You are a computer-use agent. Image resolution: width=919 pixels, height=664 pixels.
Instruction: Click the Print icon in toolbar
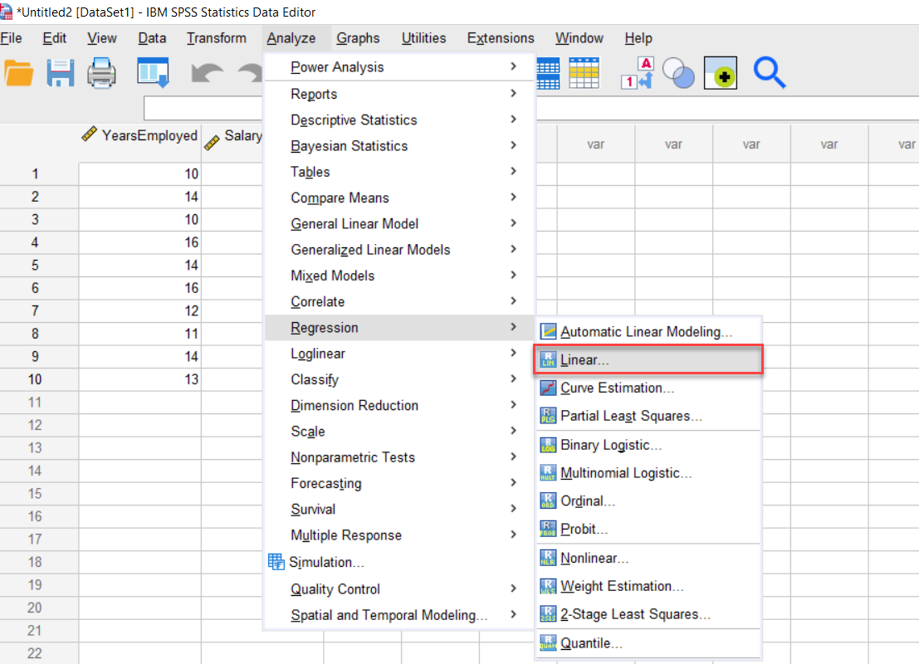(x=101, y=73)
